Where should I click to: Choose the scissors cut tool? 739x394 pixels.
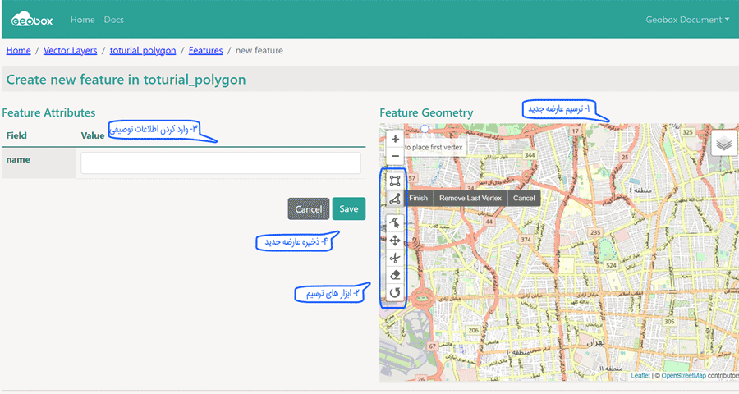(x=395, y=258)
